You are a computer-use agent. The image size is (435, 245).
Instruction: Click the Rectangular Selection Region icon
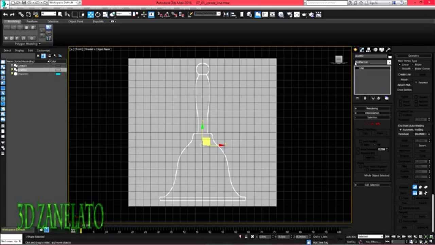pyautogui.click(x=74, y=14)
